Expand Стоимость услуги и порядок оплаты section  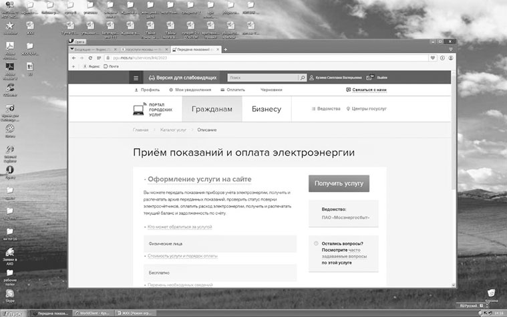(182, 256)
